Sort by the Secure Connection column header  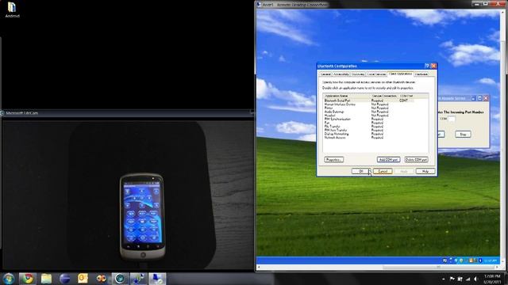[384, 96]
